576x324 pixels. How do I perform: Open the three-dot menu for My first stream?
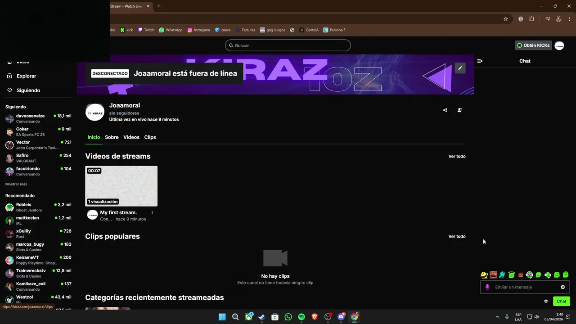[152, 212]
